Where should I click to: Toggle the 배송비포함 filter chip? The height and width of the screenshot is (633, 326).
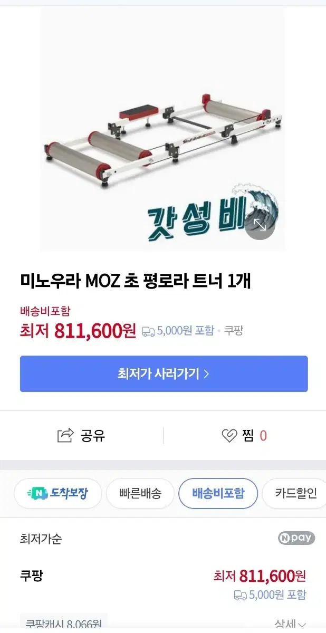coord(218,494)
